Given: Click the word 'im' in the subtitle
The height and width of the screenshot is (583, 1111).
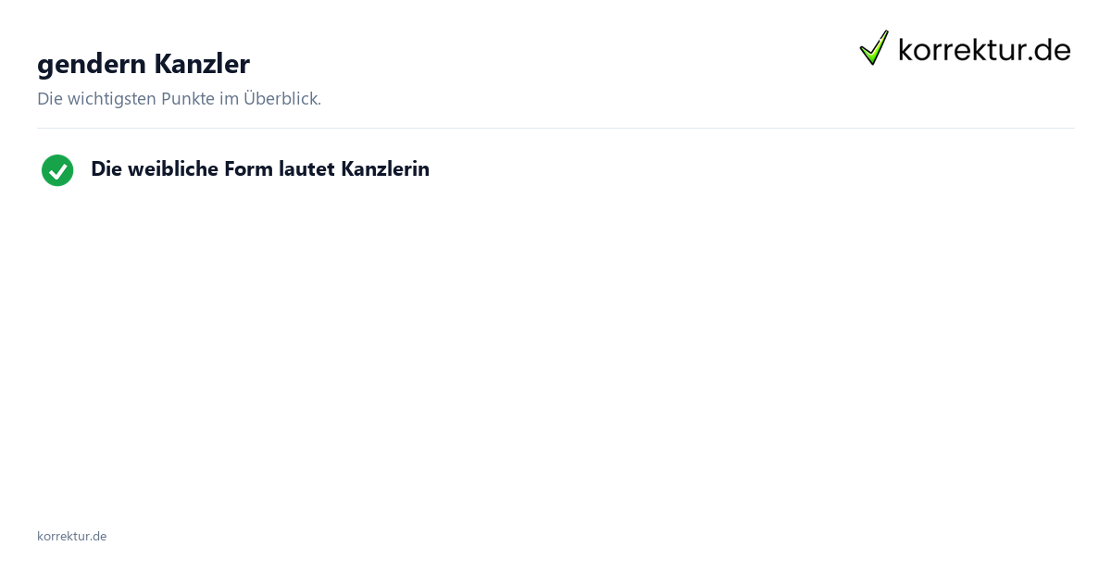Looking at the screenshot, I should [229, 99].
